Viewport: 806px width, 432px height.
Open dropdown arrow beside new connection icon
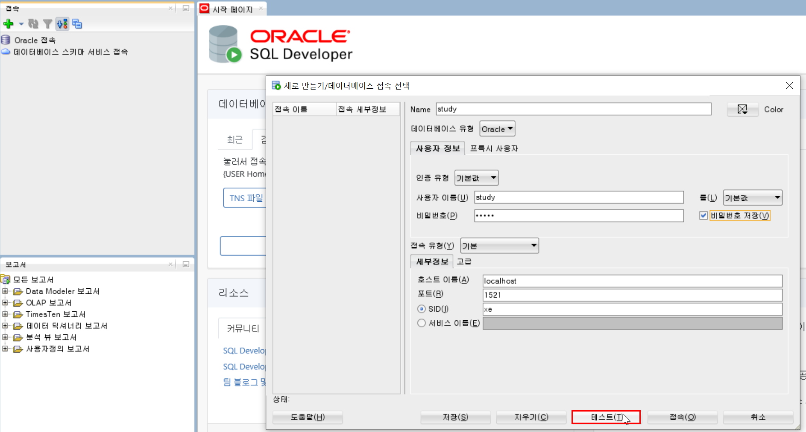[21, 24]
